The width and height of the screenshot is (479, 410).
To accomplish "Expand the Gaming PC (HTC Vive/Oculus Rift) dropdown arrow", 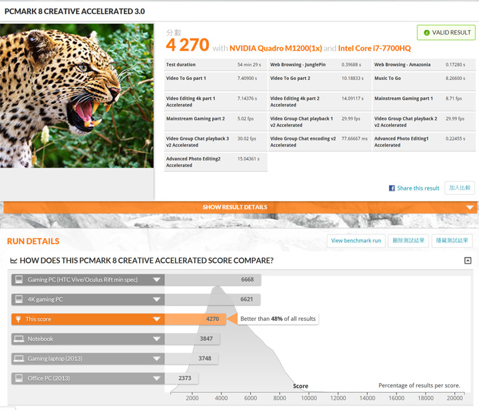I will tap(156, 280).
